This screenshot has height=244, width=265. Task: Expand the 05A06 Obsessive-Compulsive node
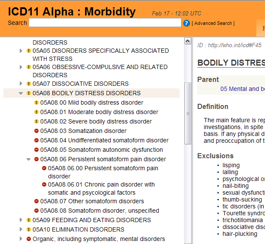click(x=21, y=67)
